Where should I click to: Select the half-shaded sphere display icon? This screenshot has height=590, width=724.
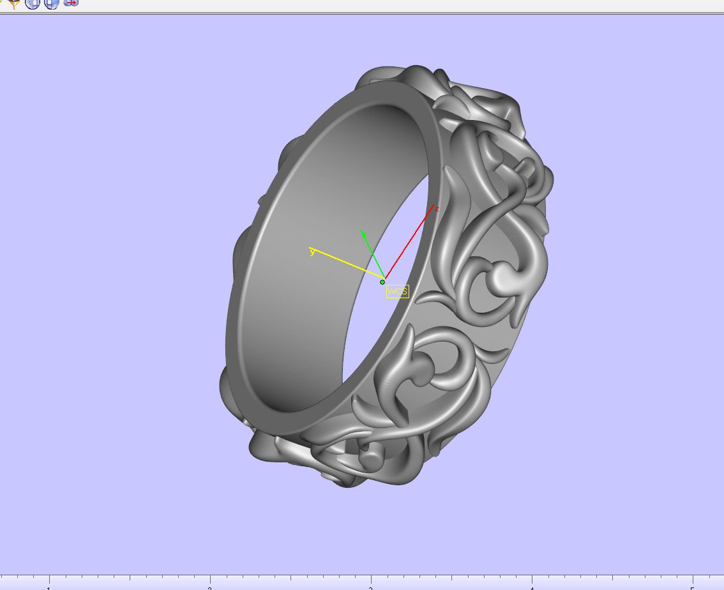(51, 4)
